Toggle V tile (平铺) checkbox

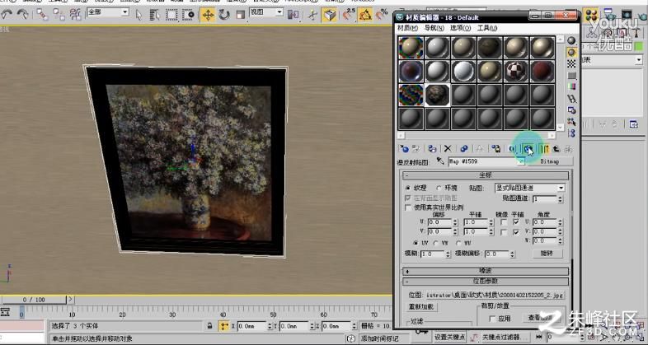tap(516, 232)
